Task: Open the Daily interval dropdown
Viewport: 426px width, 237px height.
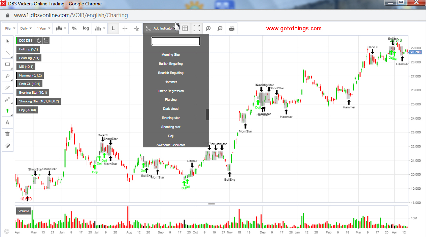Action: pos(26,29)
